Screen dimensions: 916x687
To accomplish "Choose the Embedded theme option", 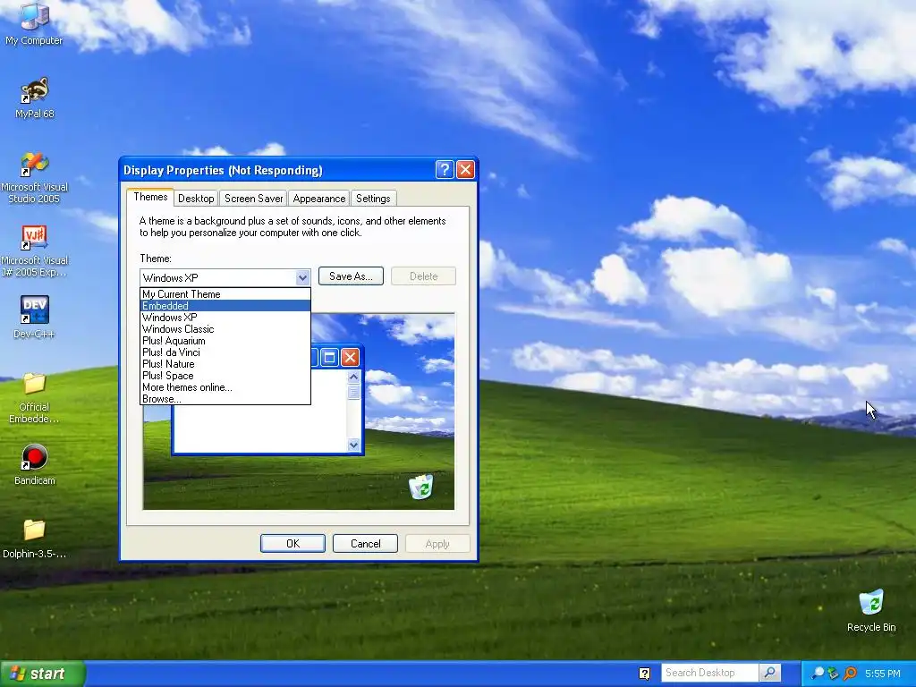I will click(x=225, y=306).
